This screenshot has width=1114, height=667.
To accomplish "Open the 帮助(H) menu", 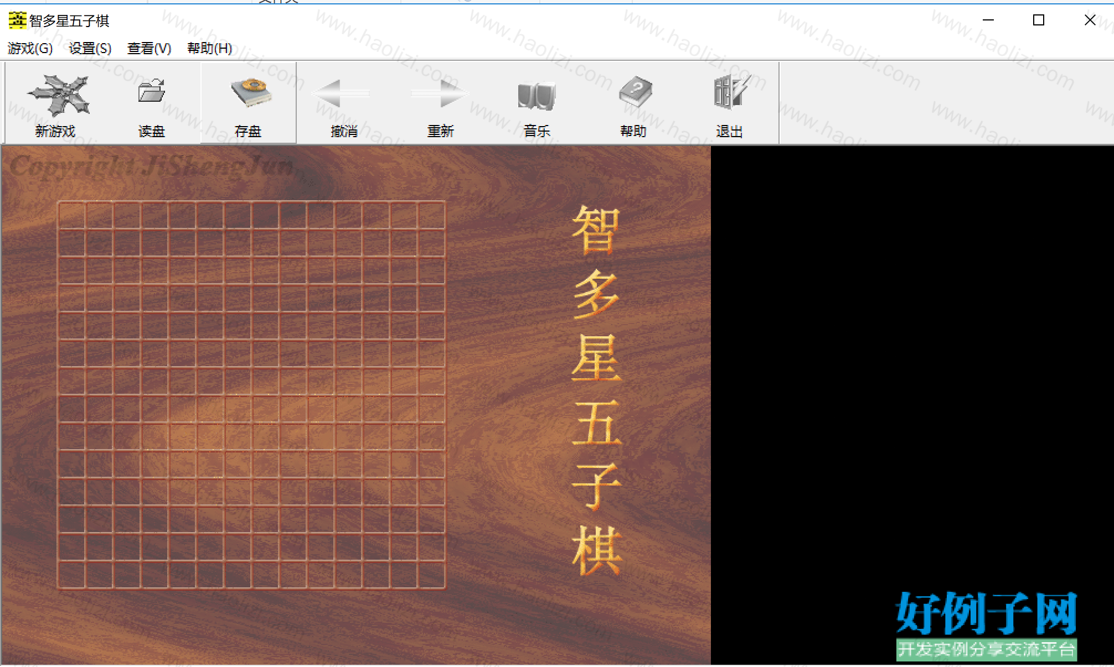I will pyautogui.click(x=210, y=49).
